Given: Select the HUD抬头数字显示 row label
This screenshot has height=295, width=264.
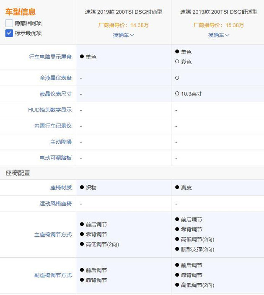Looking at the screenshot, I should pyautogui.click(x=50, y=110).
